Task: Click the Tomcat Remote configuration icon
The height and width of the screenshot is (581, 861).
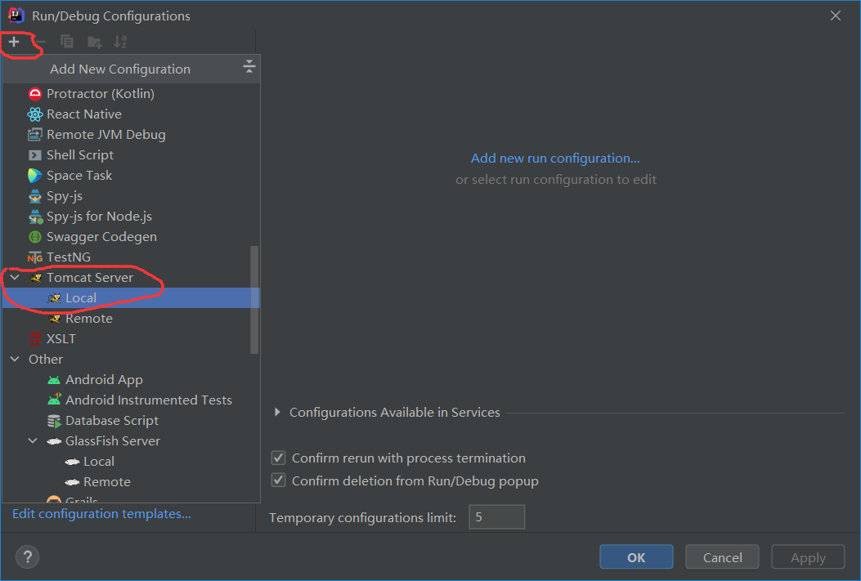Action: point(54,318)
